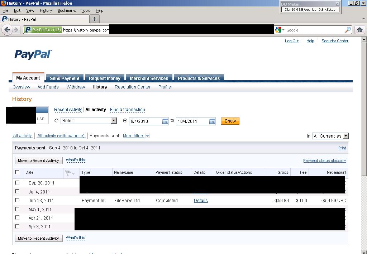Open the end date calendar picker
Screen dimensions: 367x254
pos(212,121)
